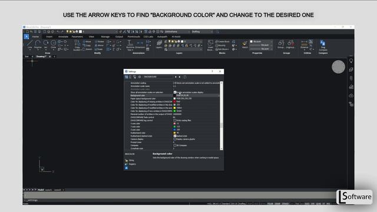Click the Copy tool in Modify panel
This screenshot has width=377, height=212.
(x=87, y=45)
